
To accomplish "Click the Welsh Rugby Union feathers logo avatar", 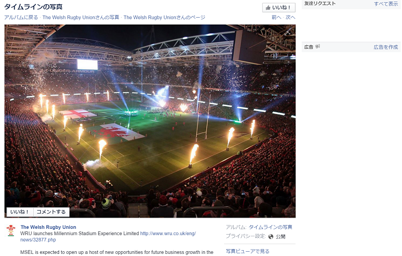I will pyautogui.click(x=11, y=230).
